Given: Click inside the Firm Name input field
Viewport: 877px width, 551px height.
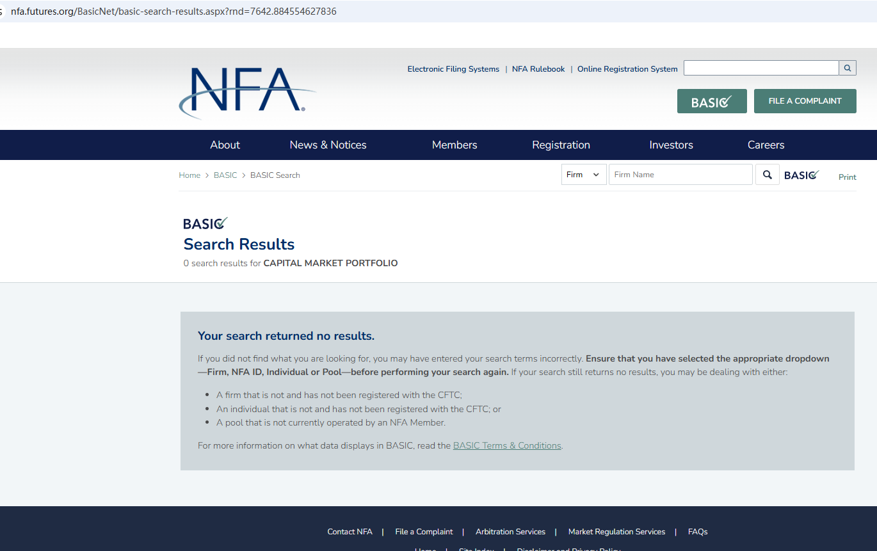Looking at the screenshot, I should coord(680,175).
